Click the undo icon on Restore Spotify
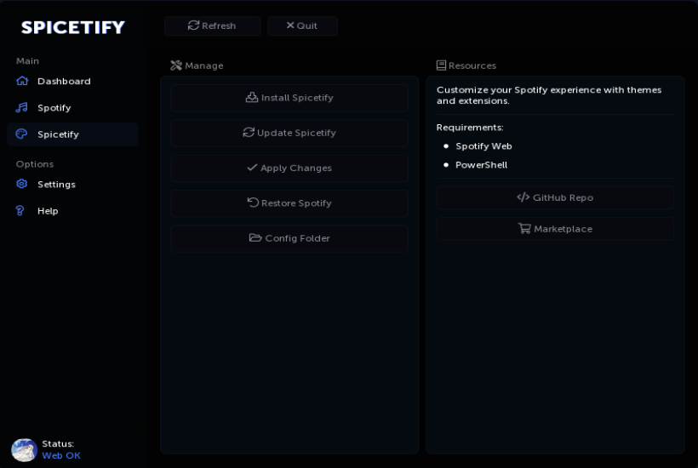The height and width of the screenshot is (468, 698). point(253,203)
